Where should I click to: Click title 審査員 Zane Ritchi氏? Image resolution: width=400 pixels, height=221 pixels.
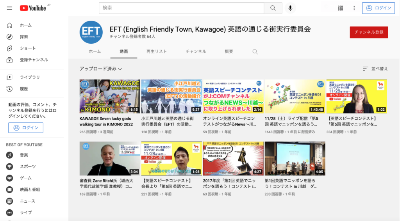pos(106,184)
